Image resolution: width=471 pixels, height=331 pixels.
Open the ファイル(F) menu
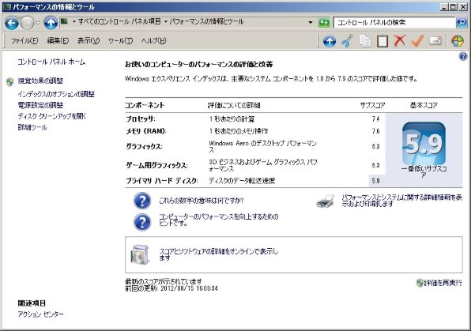click(24, 40)
